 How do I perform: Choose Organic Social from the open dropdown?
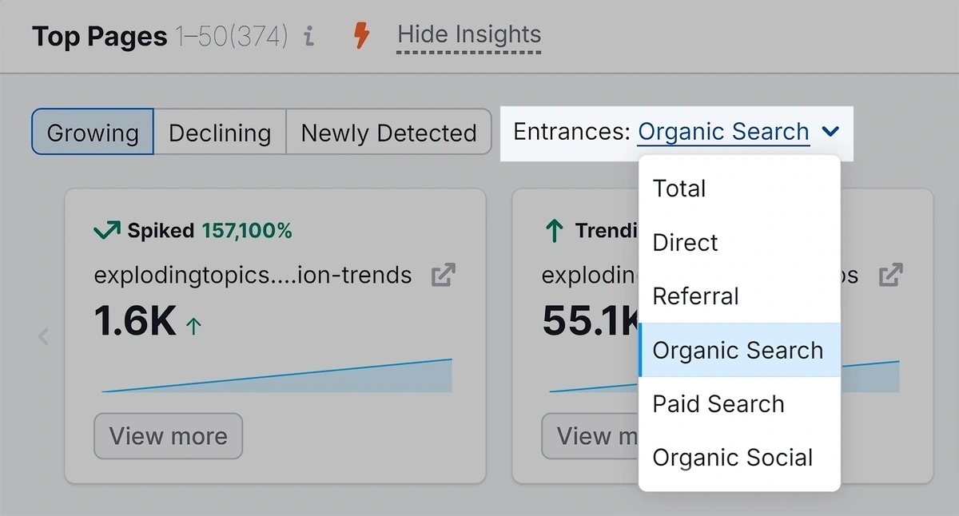[x=733, y=457]
